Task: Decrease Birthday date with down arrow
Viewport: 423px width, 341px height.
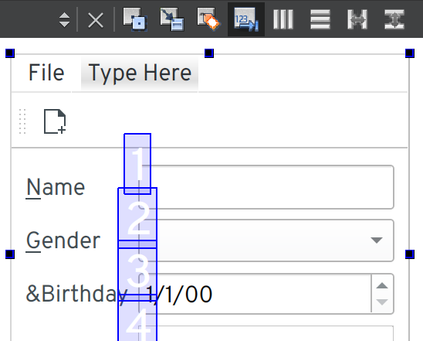Action: (382, 302)
